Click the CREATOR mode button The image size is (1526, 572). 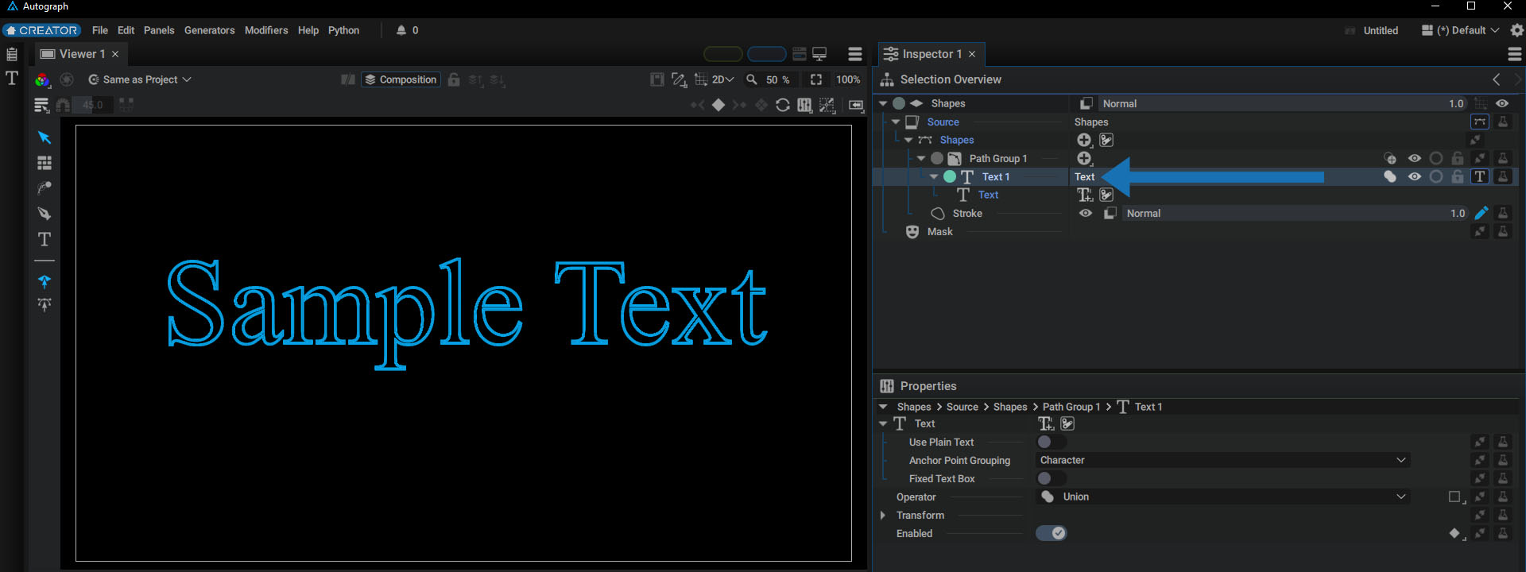point(41,30)
